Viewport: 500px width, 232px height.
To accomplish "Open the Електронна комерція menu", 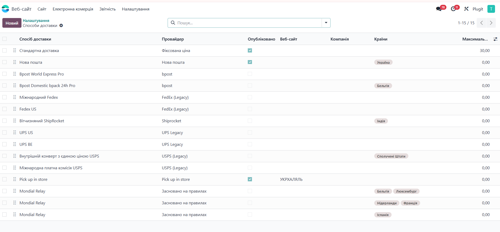I will tap(73, 9).
